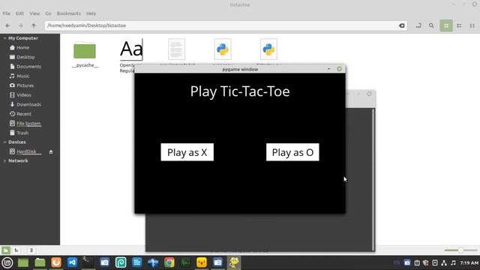This screenshot has height=270, width=480.
Task: Select HardDisk device in the sidebar
Action: pyautogui.click(x=26, y=151)
